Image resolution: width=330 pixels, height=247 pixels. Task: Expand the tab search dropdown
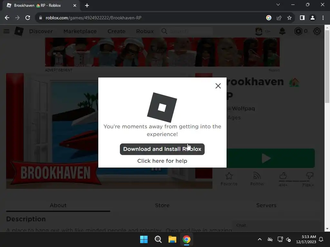278,5
